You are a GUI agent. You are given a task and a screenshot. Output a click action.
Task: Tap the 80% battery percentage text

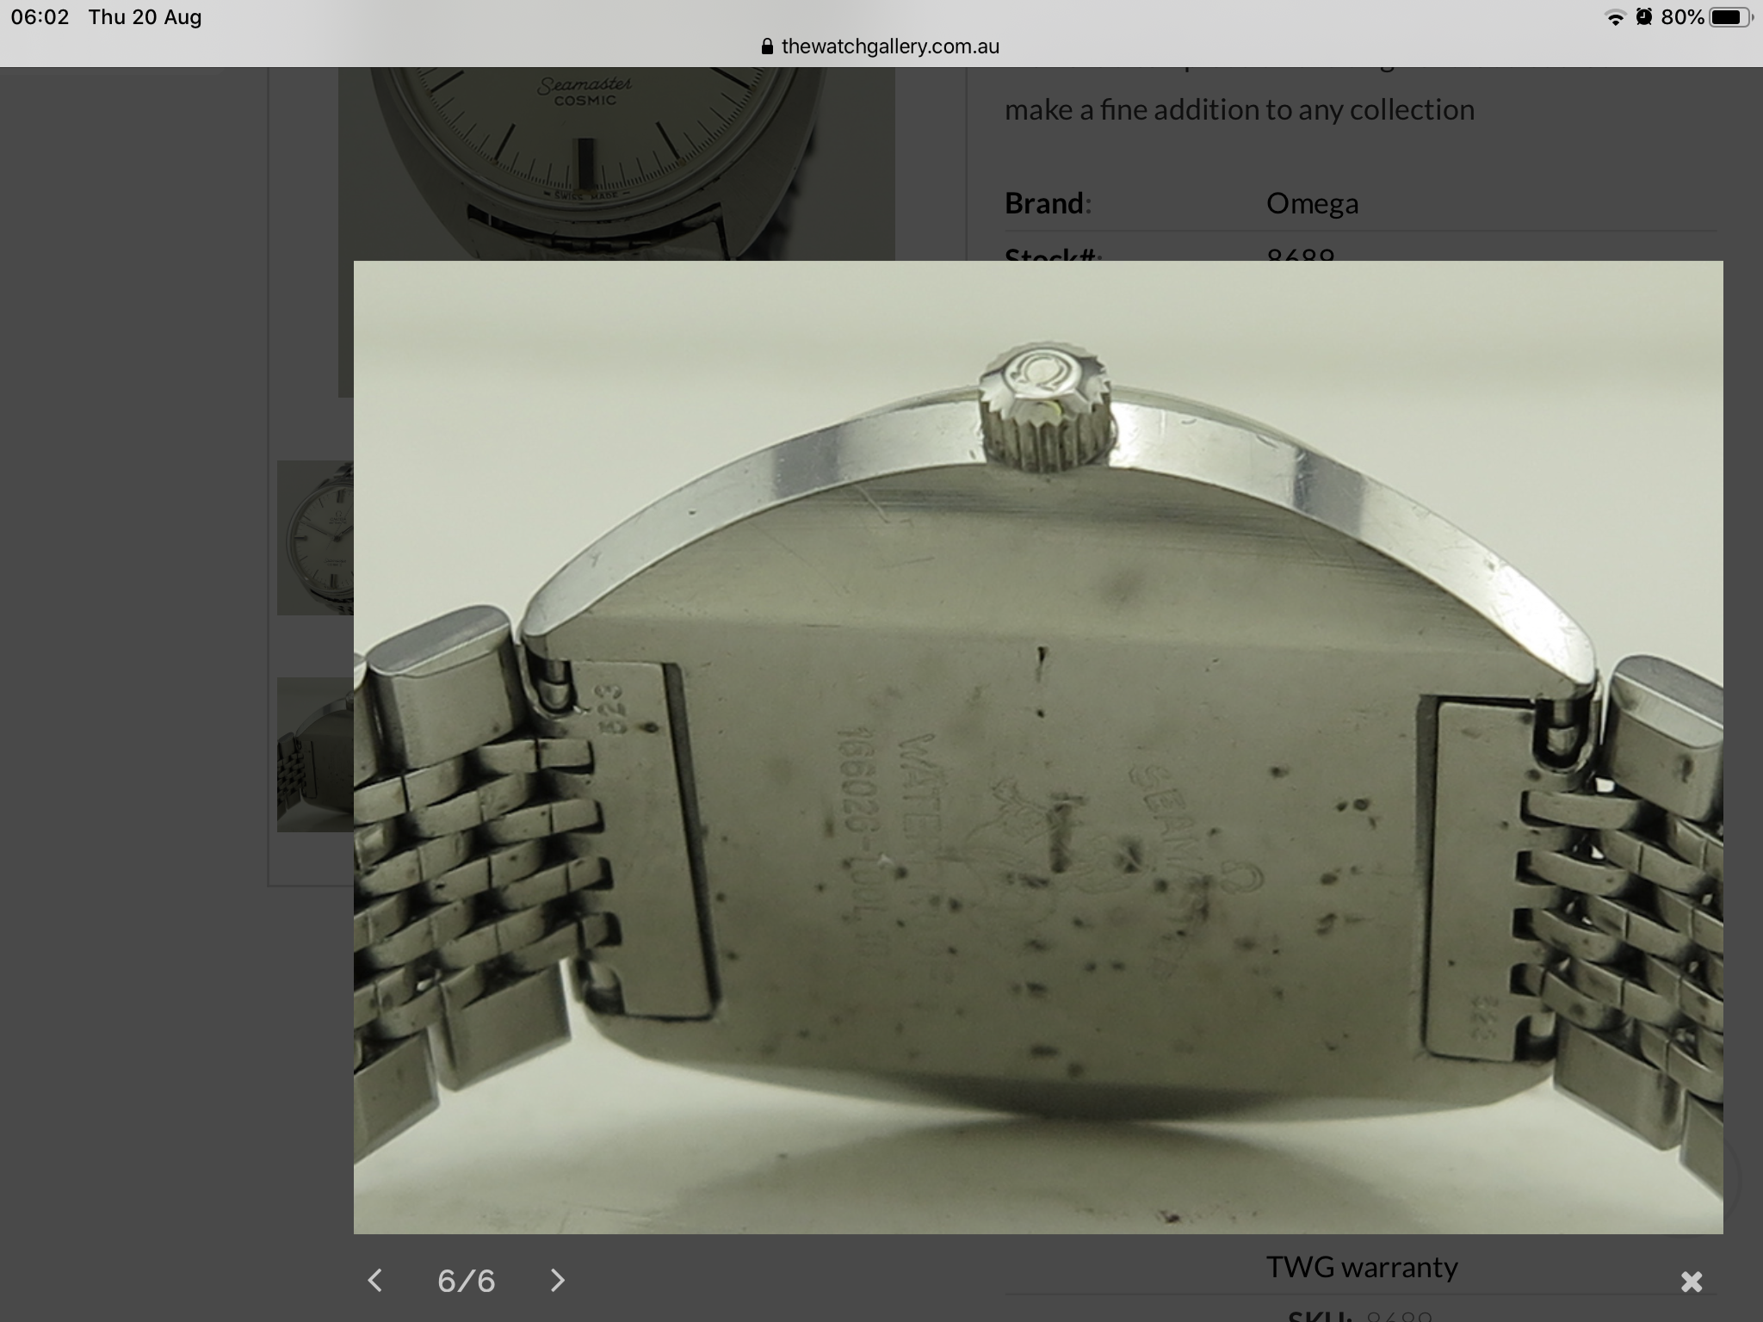(1681, 17)
